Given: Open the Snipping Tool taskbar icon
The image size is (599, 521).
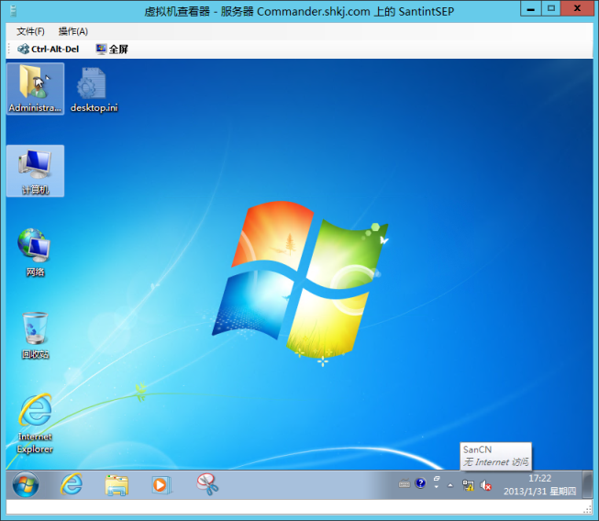Looking at the screenshot, I should (207, 484).
